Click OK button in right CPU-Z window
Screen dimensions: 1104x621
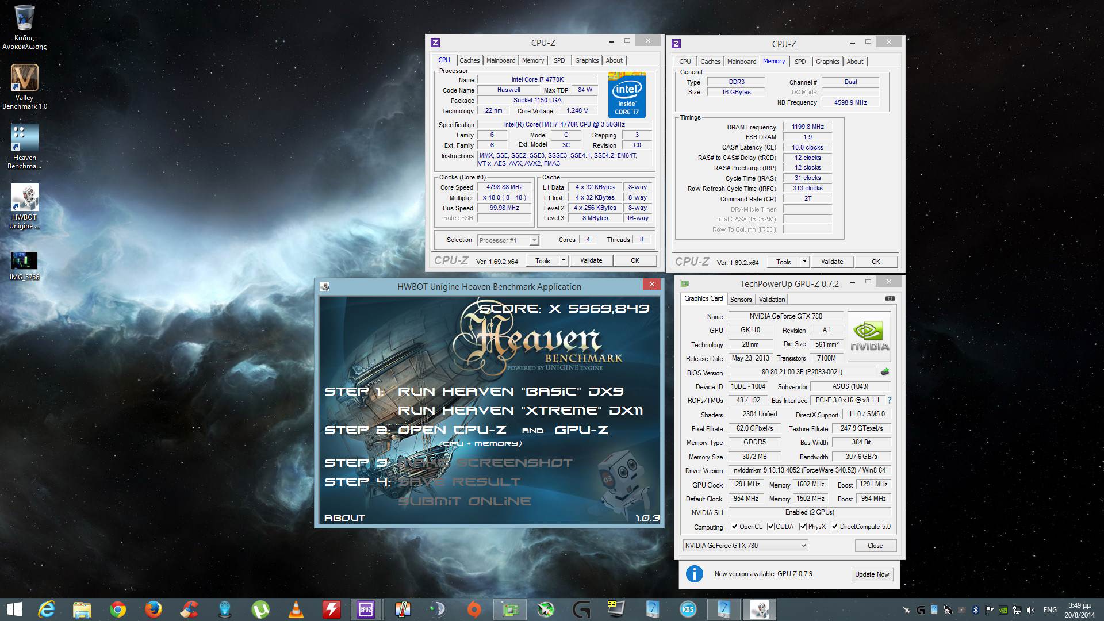tap(876, 262)
